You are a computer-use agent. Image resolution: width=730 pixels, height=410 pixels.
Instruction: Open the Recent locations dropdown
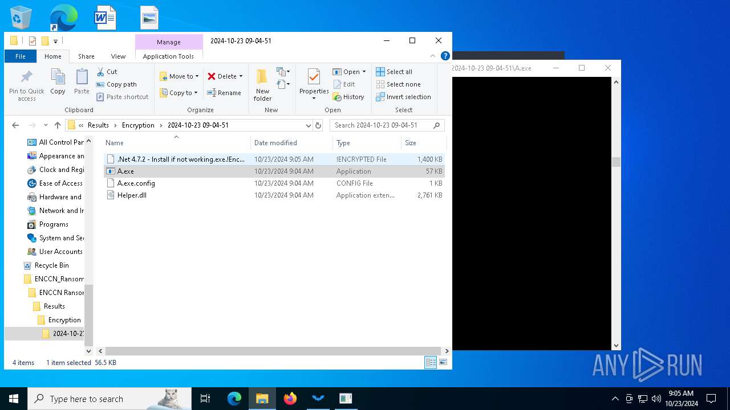(x=46, y=125)
